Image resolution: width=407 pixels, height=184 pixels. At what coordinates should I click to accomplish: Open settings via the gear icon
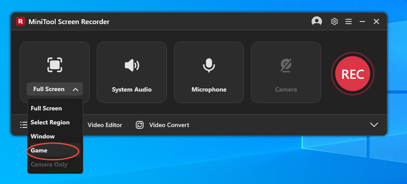pyautogui.click(x=334, y=21)
